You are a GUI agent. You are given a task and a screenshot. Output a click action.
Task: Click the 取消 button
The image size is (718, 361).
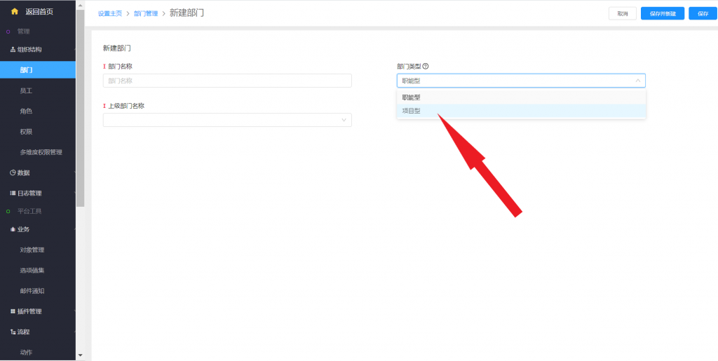[x=622, y=13]
